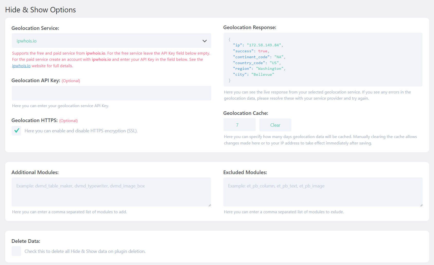Open the Geolocation Service dropdown
Viewport: 434px width, 265px height.
tap(111, 41)
